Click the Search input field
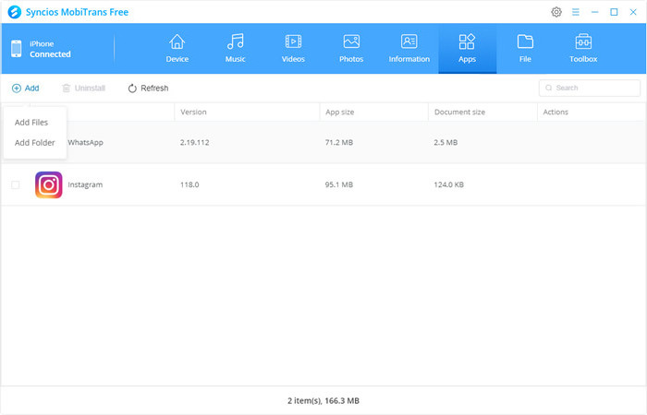The image size is (647, 415). click(590, 88)
